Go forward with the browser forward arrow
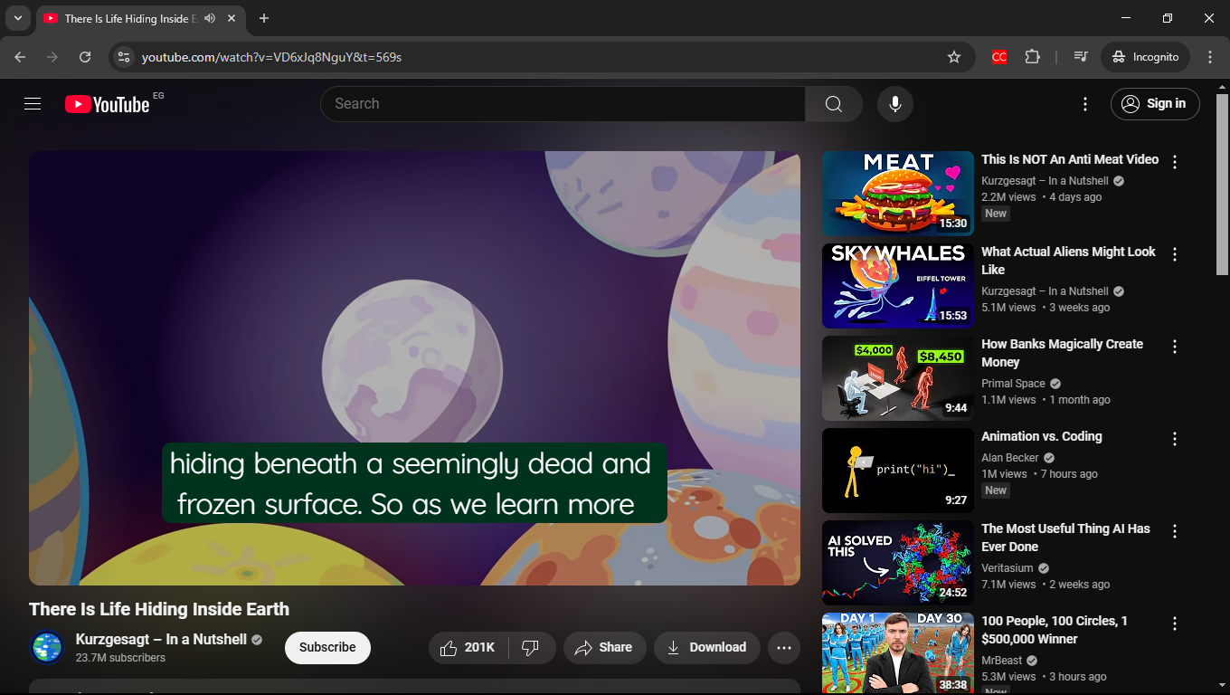Image resolution: width=1230 pixels, height=695 pixels. (52, 57)
